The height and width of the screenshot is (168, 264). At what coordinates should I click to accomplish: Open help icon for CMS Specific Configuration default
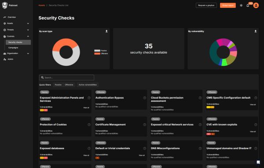(x=256, y=98)
